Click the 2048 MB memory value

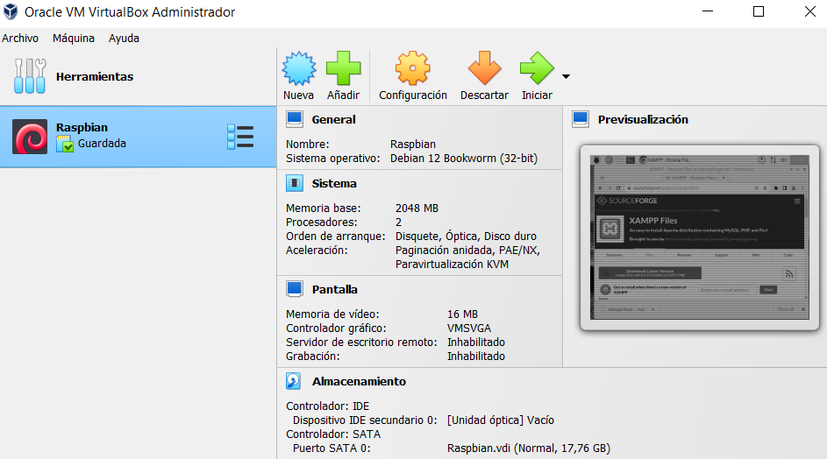(x=417, y=208)
